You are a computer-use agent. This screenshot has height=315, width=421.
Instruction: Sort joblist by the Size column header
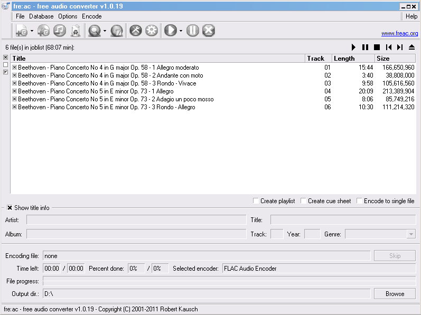pyautogui.click(x=395, y=59)
